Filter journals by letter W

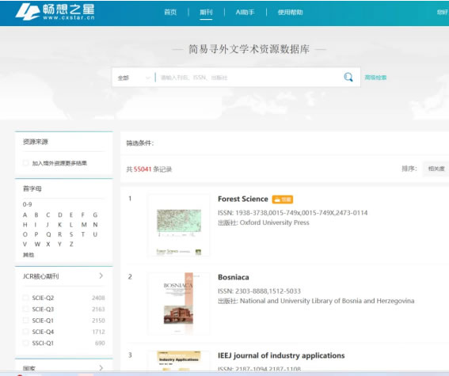click(x=37, y=245)
